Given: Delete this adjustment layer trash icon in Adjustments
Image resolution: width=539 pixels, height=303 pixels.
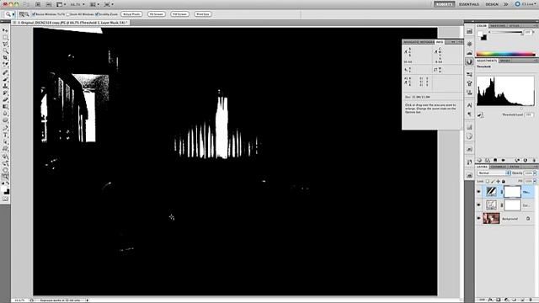Looking at the screenshot, I should (x=534, y=160).
